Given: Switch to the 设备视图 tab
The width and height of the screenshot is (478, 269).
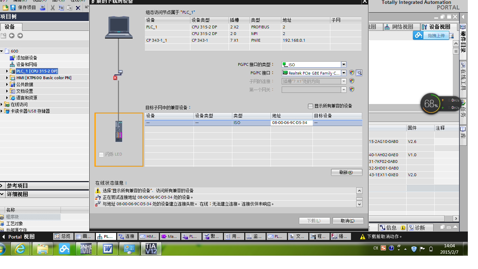Looking at the screenshot, I should [x=439, y=27].
